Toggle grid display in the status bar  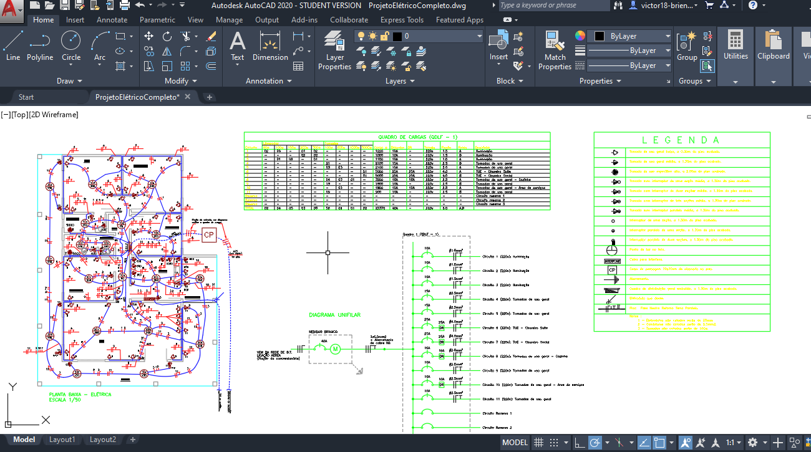coord(538,442)
